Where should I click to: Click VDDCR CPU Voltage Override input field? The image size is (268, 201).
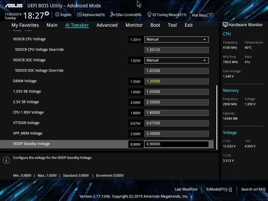click(177, 50)
